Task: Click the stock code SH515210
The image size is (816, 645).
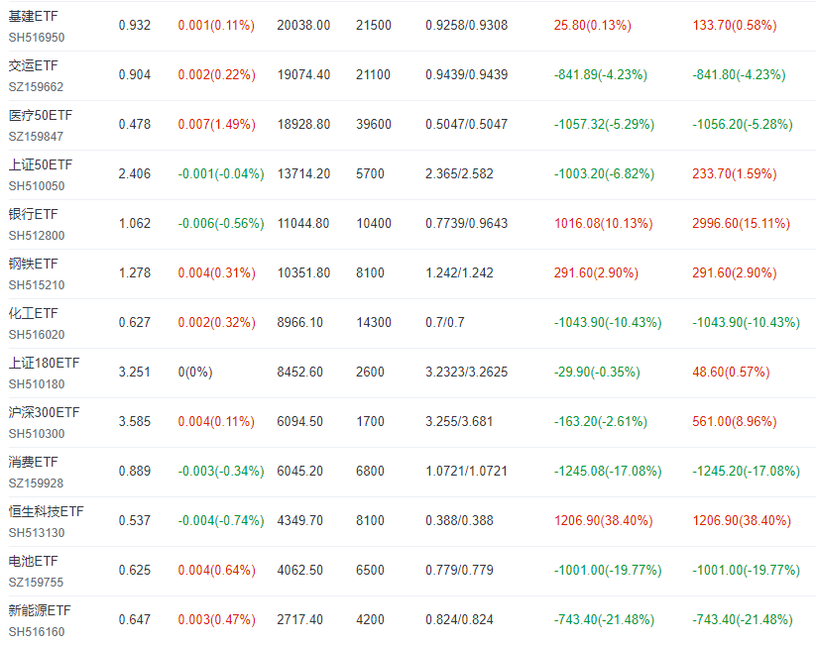Action: point(37,285)
